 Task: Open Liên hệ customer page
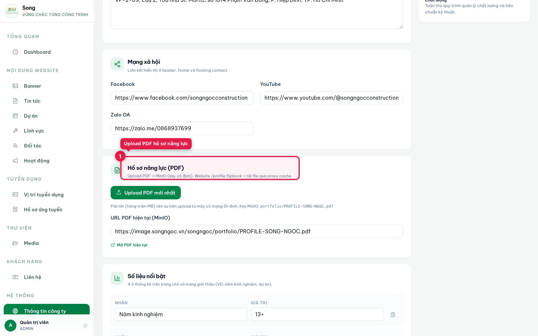point(47,277)
